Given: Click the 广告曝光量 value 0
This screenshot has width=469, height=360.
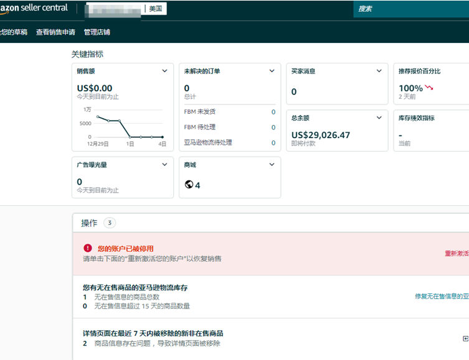Looking at the screenshot, I should [x=79, y=182].
